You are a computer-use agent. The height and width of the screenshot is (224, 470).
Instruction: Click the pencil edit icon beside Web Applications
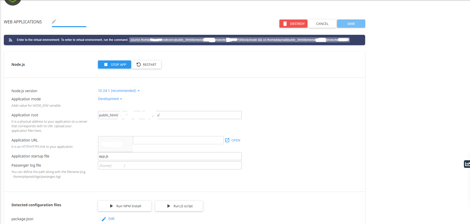click(x=54, y=22)
